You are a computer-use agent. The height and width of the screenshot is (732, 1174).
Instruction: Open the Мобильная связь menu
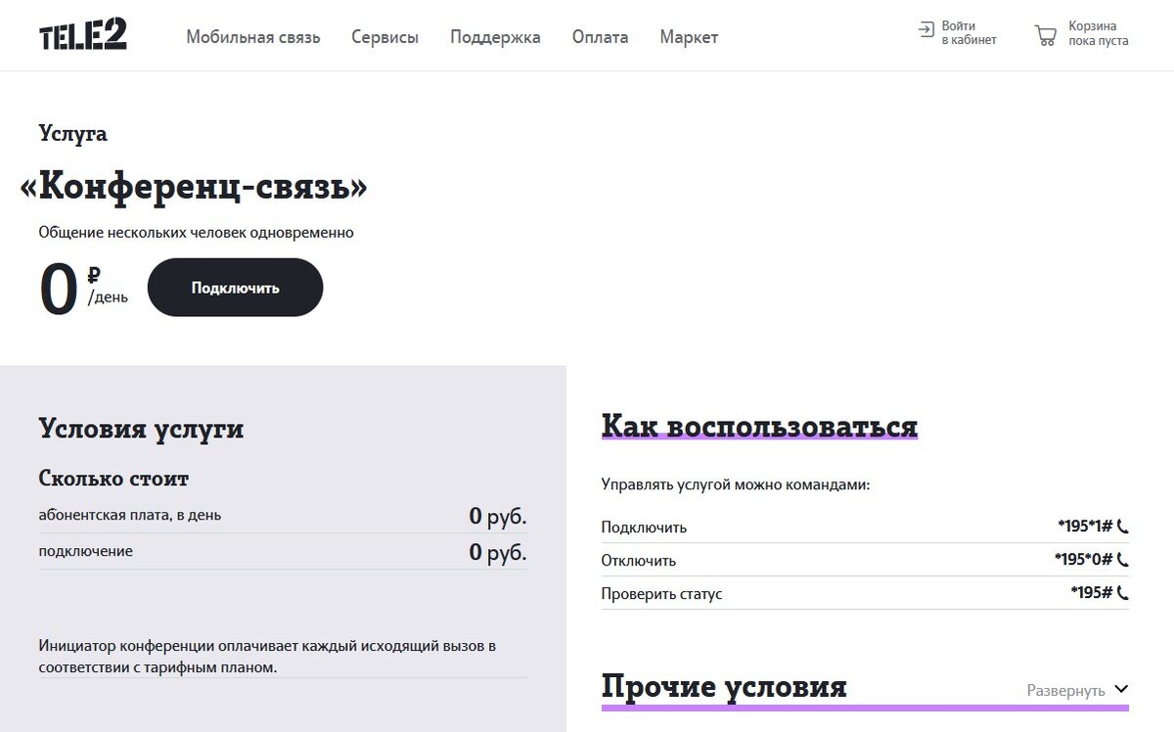point(253,37)
